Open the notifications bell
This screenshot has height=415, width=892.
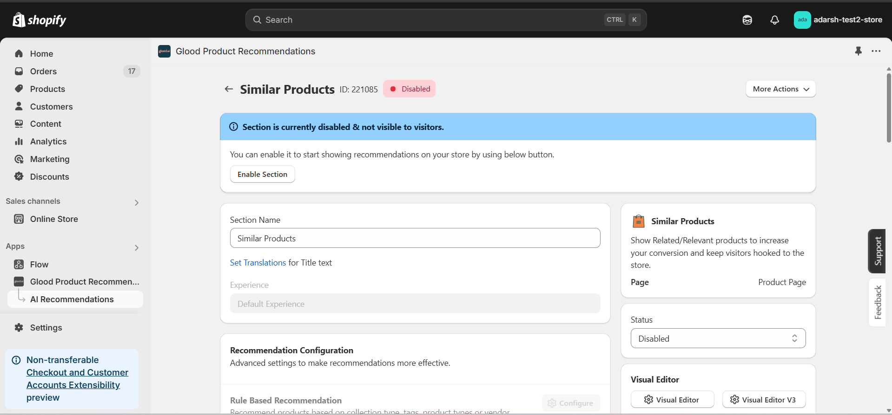774,20
